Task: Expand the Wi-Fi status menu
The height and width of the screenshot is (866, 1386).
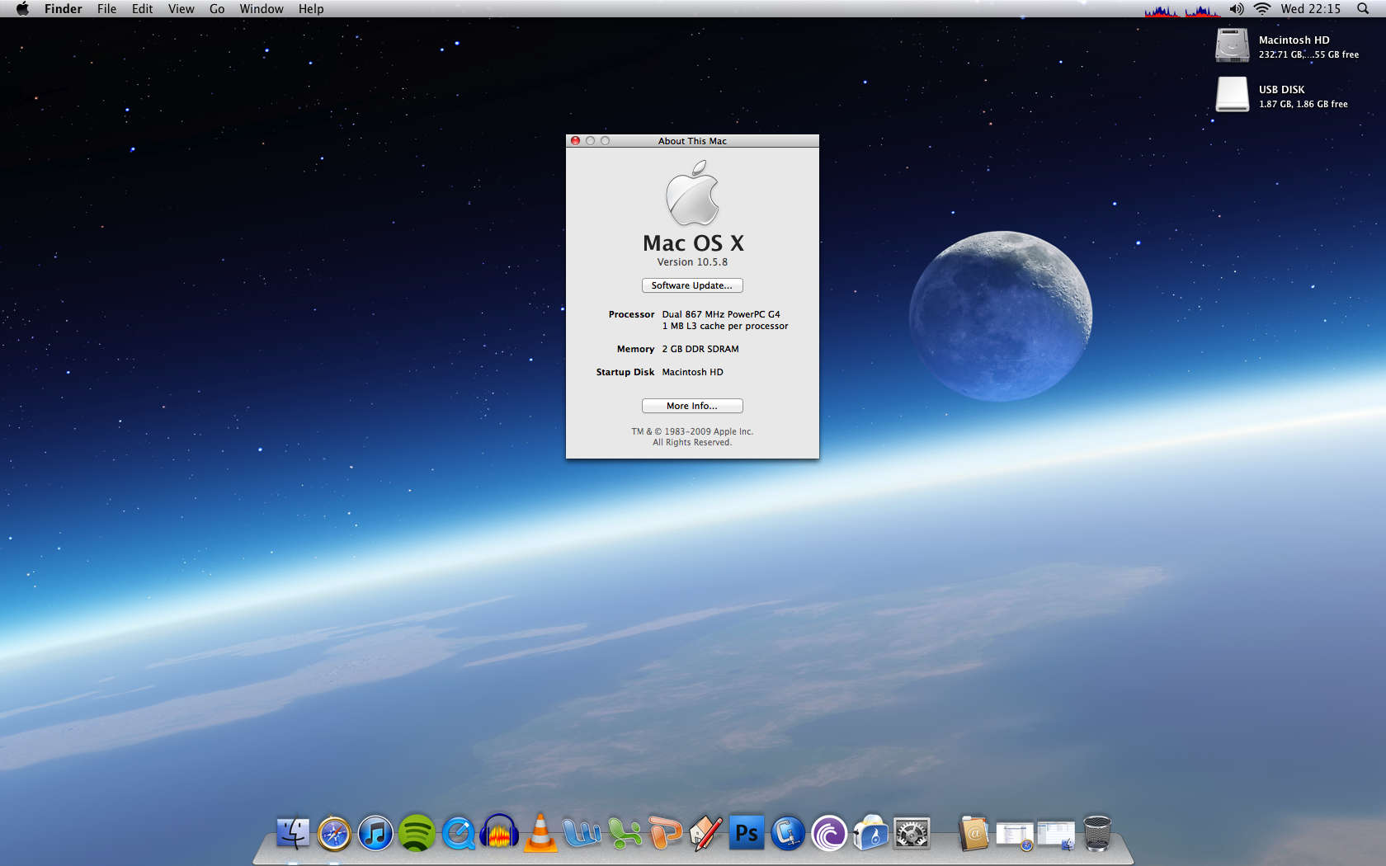Action: click(x=1261, y=9)
